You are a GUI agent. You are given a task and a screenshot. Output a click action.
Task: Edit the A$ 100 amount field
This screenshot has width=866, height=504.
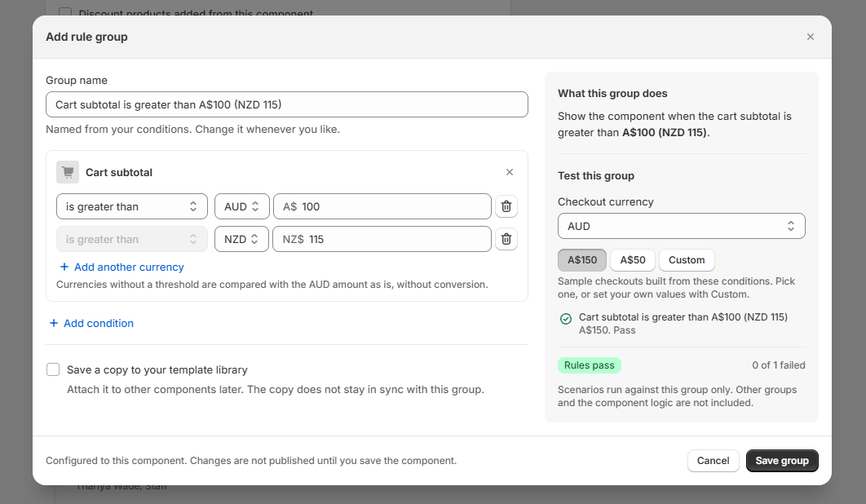point(382,206)
